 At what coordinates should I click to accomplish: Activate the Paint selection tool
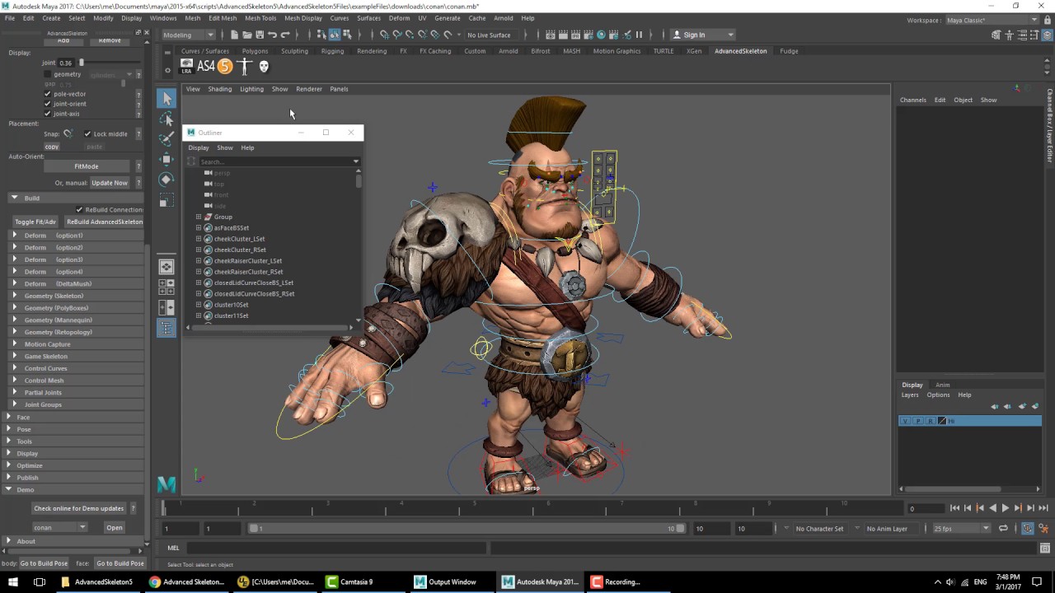pyautogui.click(x=166, y=139)
